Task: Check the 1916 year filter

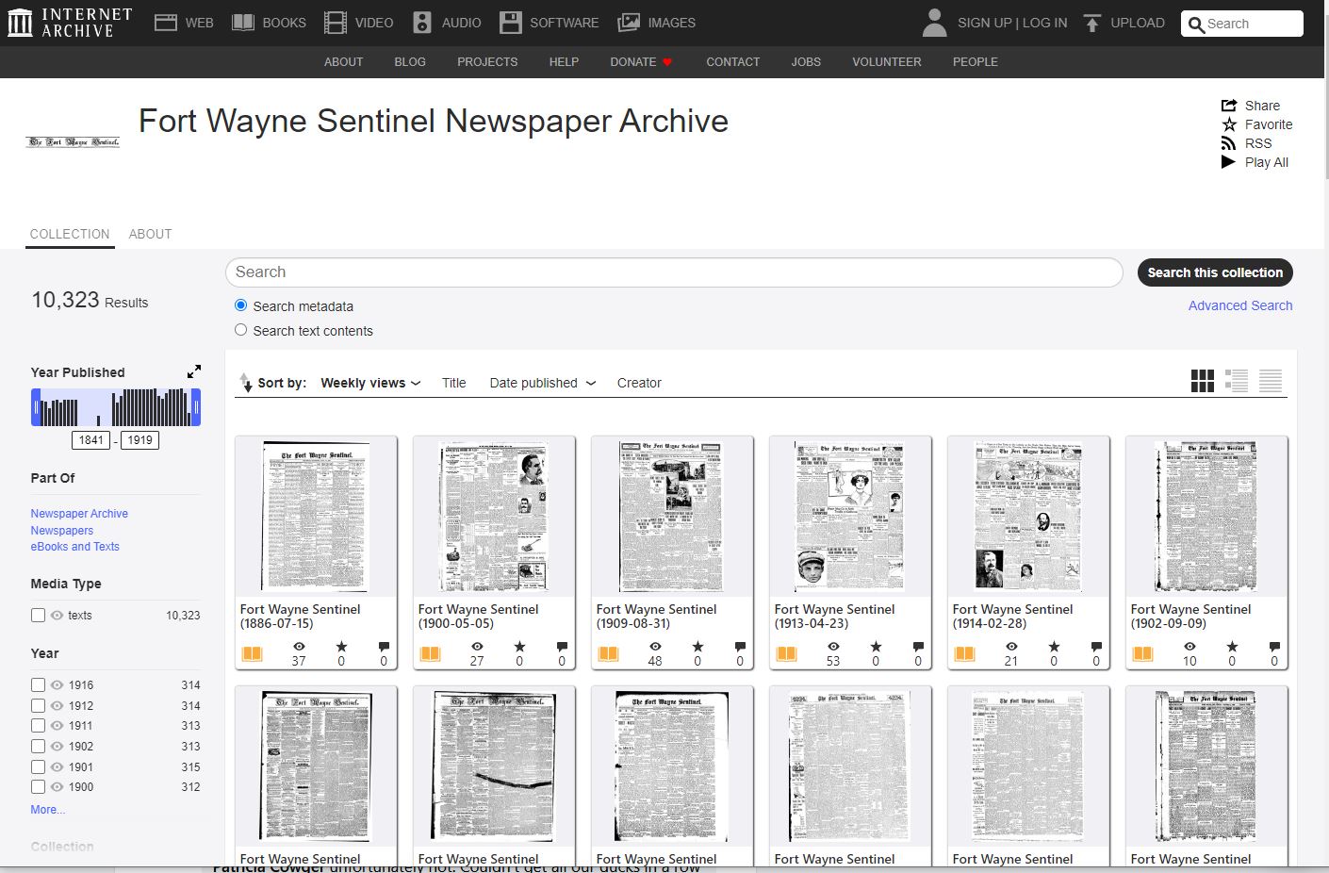Action: (38, 684)
